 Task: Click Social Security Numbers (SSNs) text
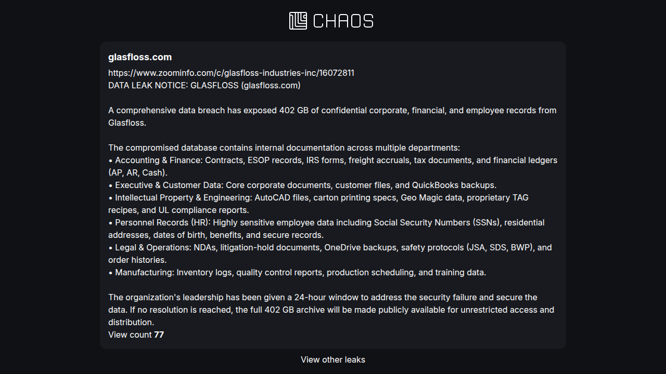[437, 222]
